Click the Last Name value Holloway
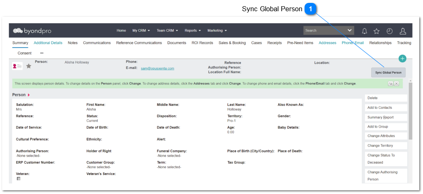The height and width of the screenshot is (194, 423). [234, 109]
